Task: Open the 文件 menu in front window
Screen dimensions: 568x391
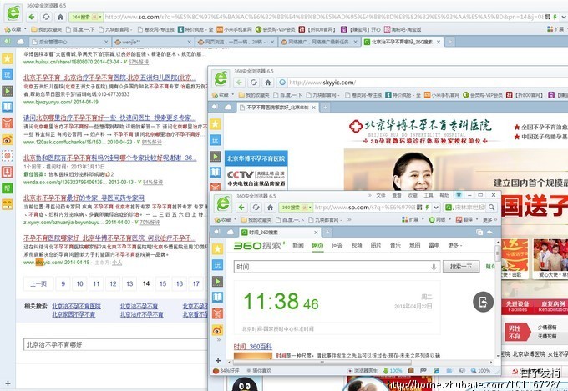Action: [381, 195]
